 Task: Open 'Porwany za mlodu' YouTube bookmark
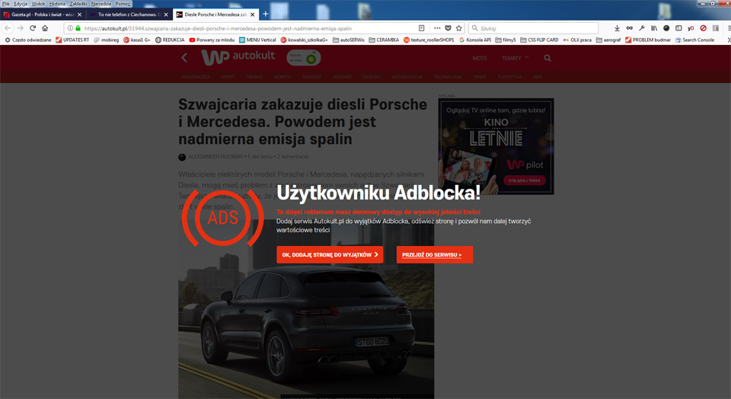point(212,40)
